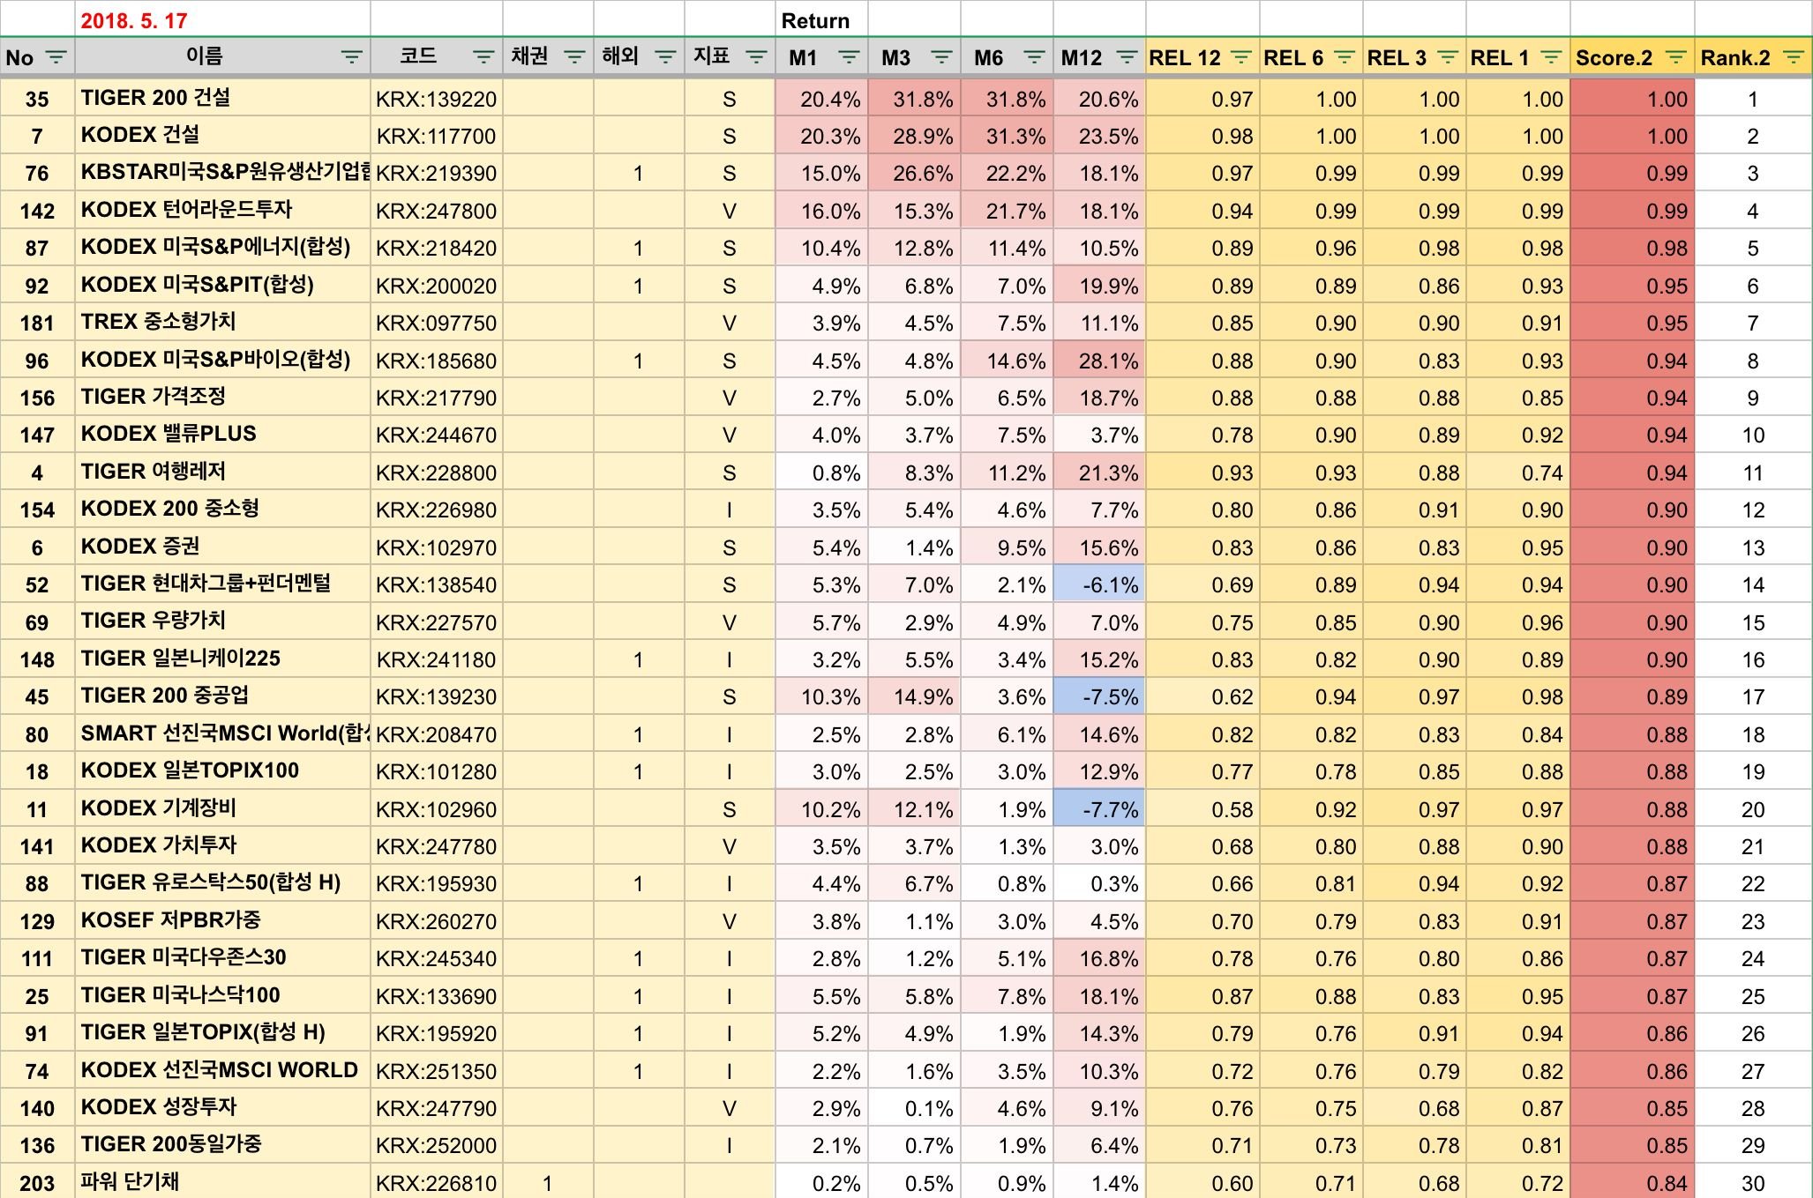Select the KODEX 밸류PLUS cell
This screenshot has height=1198, width=1813.
[x=222, y=435]
